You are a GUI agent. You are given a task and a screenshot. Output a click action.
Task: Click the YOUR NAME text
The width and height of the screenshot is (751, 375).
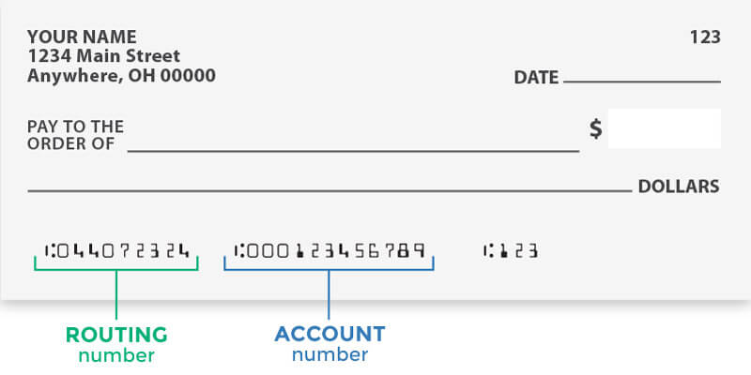coord(82,37)
